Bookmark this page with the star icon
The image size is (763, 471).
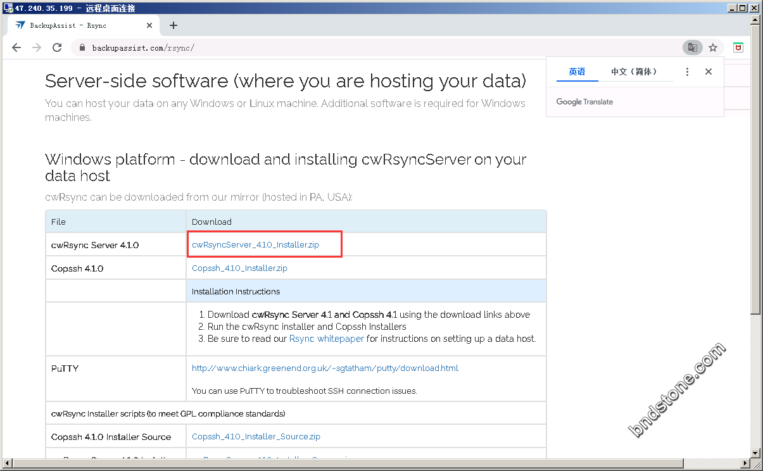(x=713, y=47)
